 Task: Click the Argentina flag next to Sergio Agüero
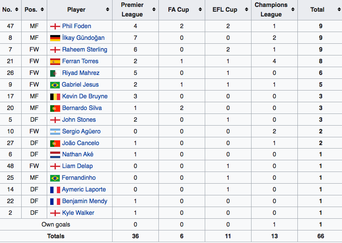(55, 131)
